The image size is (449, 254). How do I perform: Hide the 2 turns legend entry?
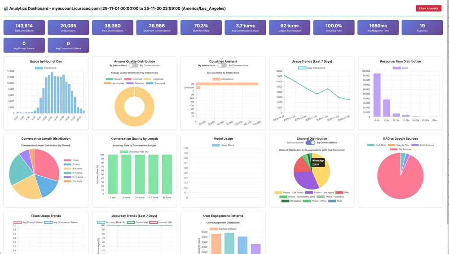click(x=71, y=164)
